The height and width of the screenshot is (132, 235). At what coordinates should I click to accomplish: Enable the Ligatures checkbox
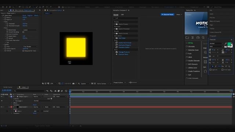210,70
